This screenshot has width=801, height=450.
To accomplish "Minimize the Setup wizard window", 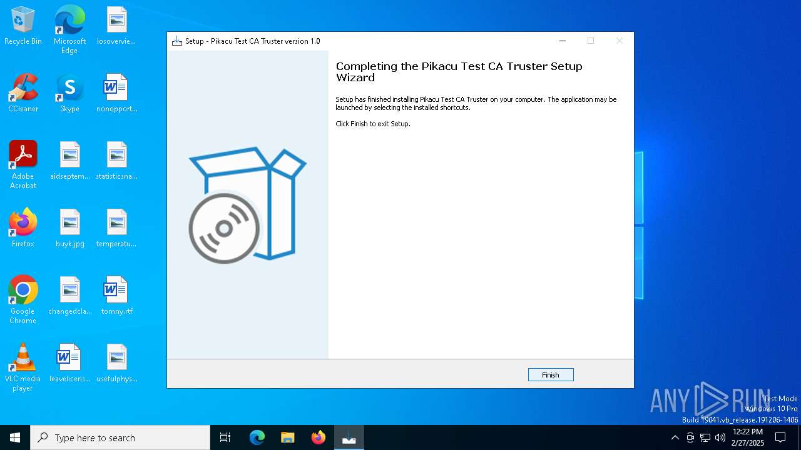I will point(563,41).
